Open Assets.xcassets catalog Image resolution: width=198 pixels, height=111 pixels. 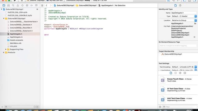[x=16, y=40]
